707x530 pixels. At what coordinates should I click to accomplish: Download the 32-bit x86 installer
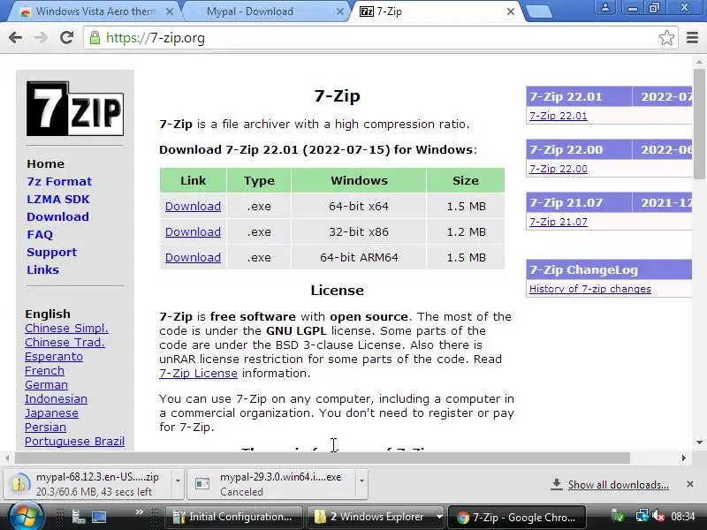click(193, 231)
